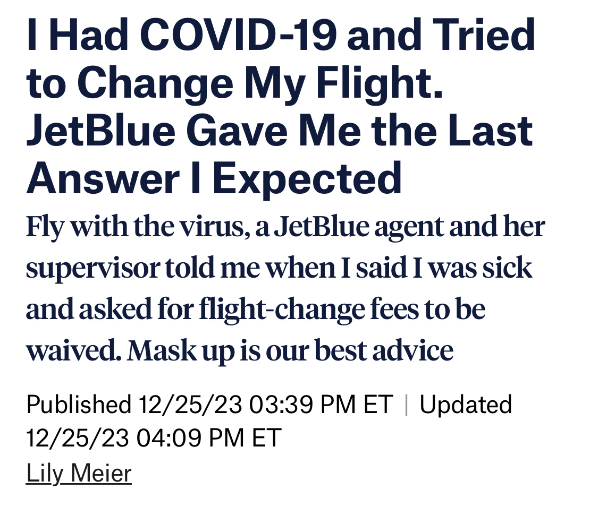
Task: Click the vertical divider between Published and Updated
Action: (406, 405)
